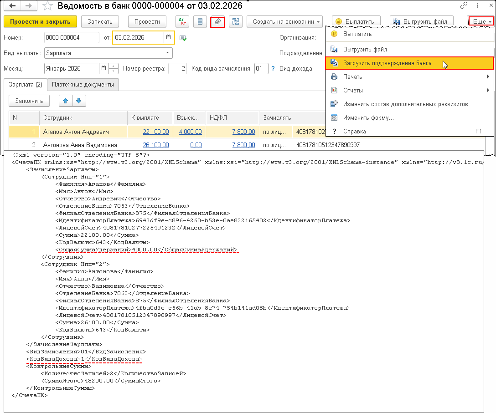The image size is (496, 413).
Task: Move row down with the blue arrow
Action: pos(79,101)
